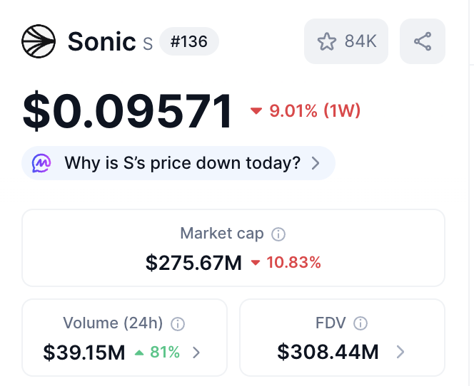Click the green arrow beside 81%
This screenshot has height=386, width=474.
(x=138, y=352)
